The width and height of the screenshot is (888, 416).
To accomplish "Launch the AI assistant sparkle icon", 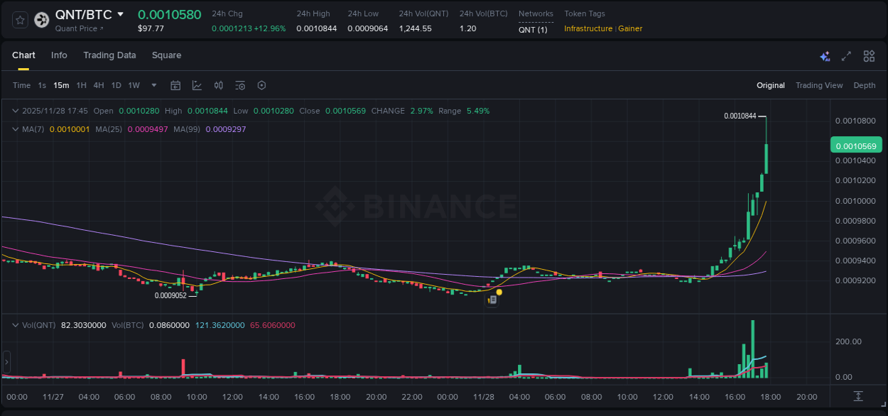I will (x=824, y=55).
